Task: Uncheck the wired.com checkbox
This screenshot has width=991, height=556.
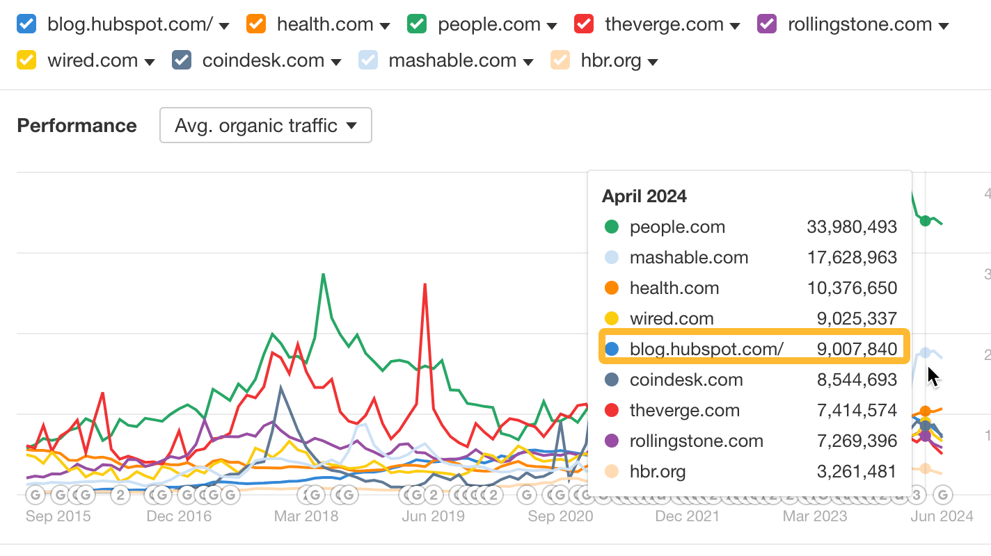Action: coord(26,60)
